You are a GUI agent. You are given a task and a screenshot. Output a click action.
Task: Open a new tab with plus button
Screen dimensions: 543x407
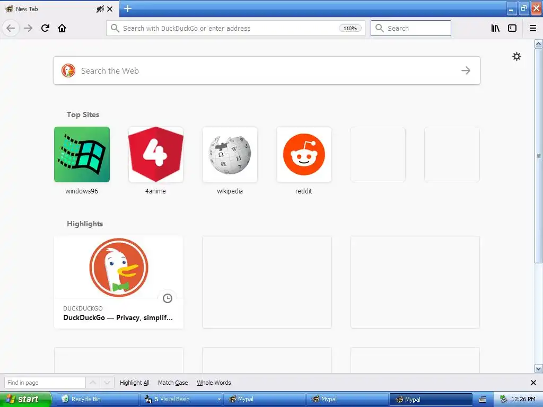click(128, 8)
